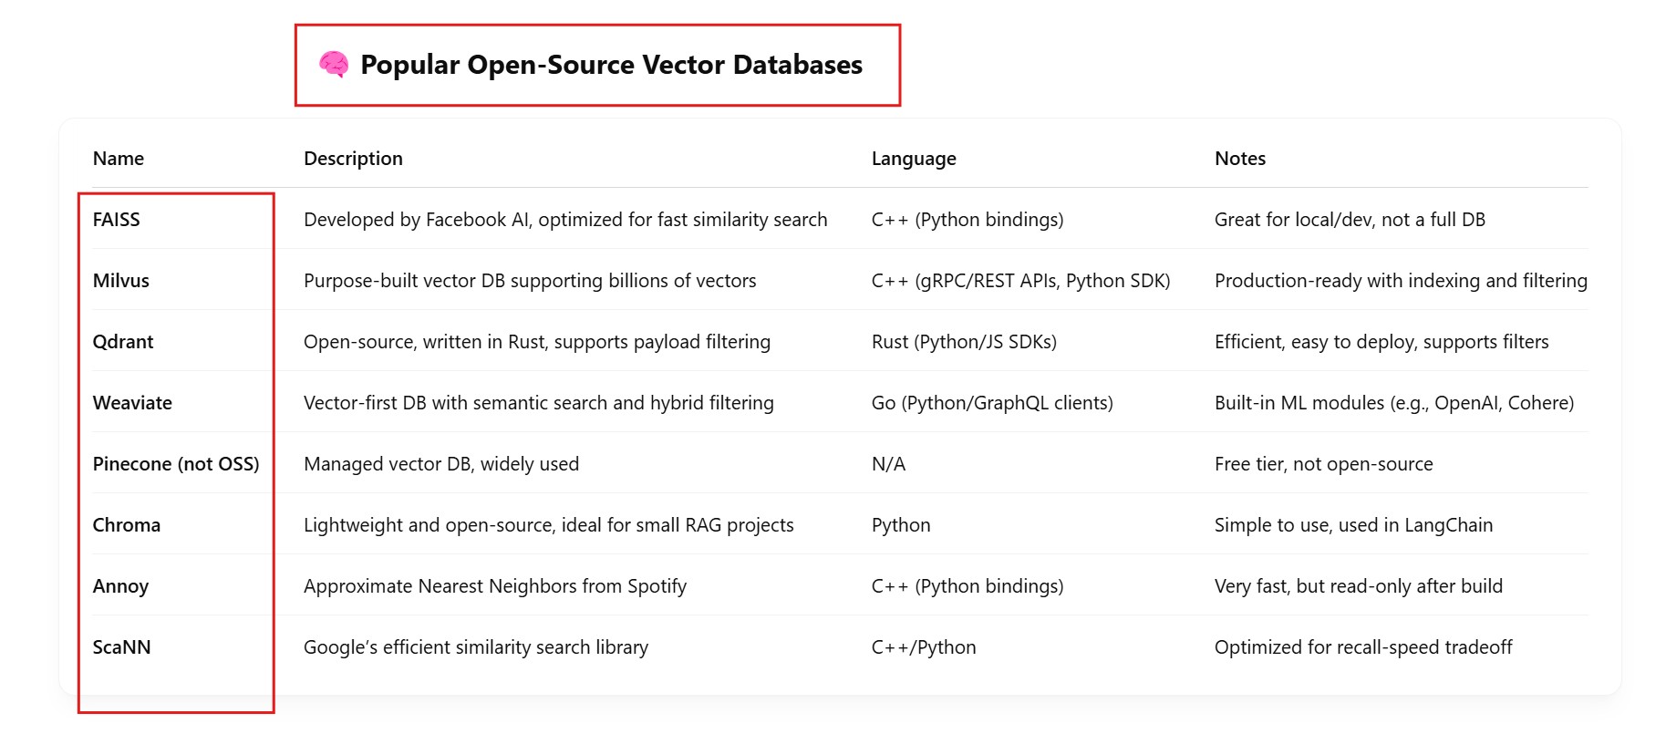The height and width of the screenshot is (734, 1666).
Task: Select the Annoy row name
Action: pos(120,586)
